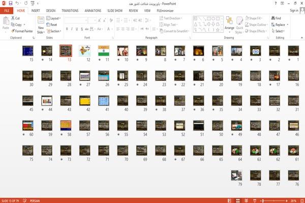This screenshot has width=305, height=203.
Task: Toggle text shadow formatting
Action: point(82,29)
